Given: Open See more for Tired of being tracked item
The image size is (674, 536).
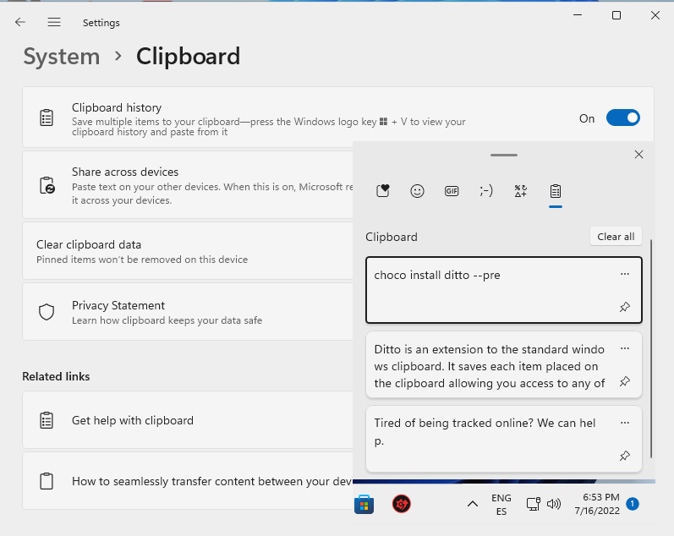Looking at the screenshot, I should click(625, 423).
